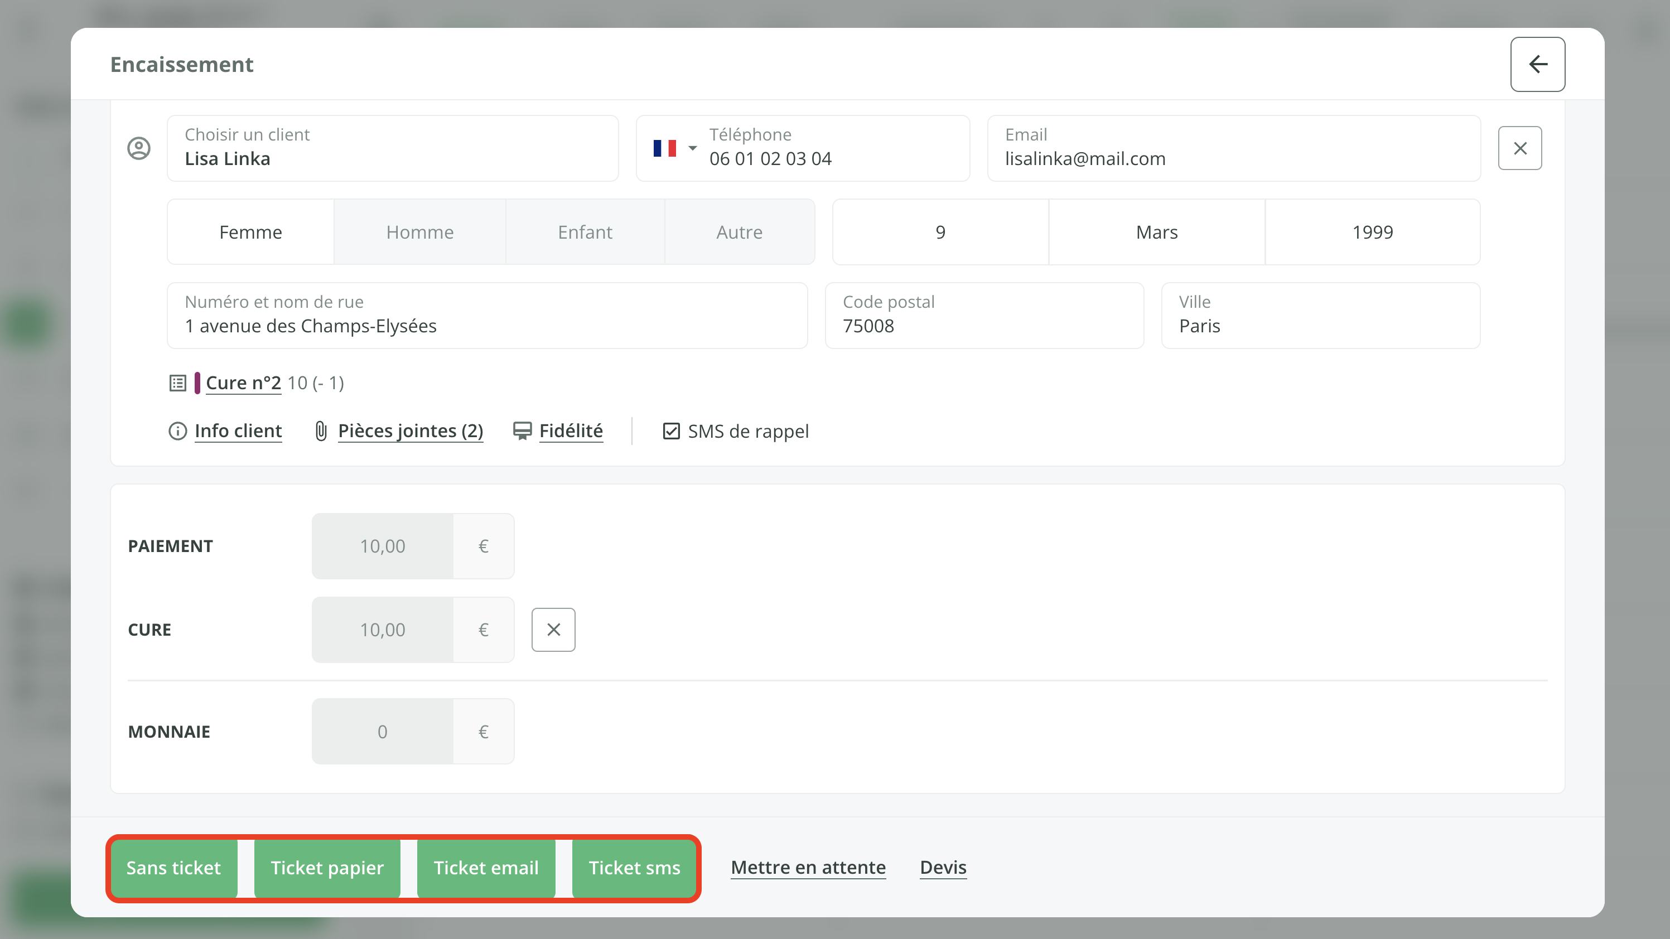Toggle the SMS de rappel checkbox
Screen dimensions: 1670x939
click(x=671, y=431)
